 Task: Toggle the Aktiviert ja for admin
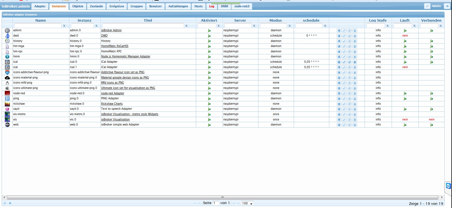click(209, 30)
